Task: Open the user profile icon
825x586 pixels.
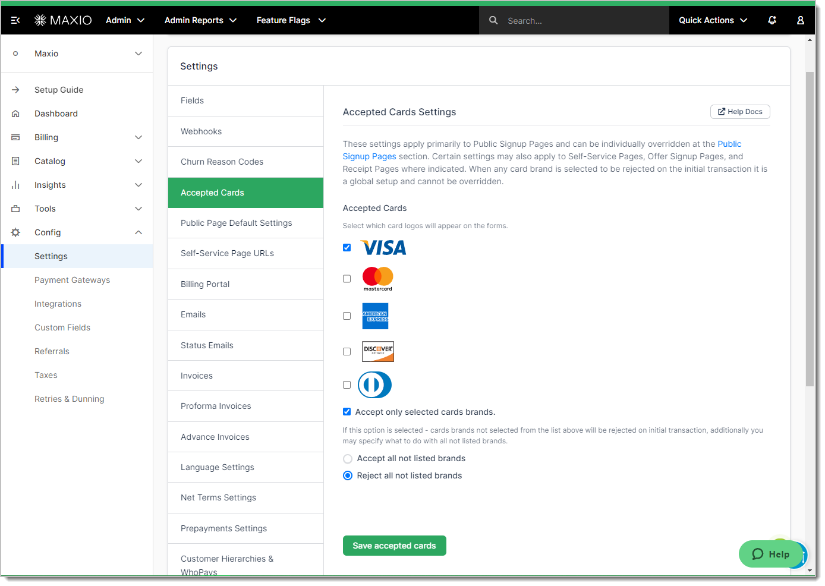Action: click(x=801, y=20)
